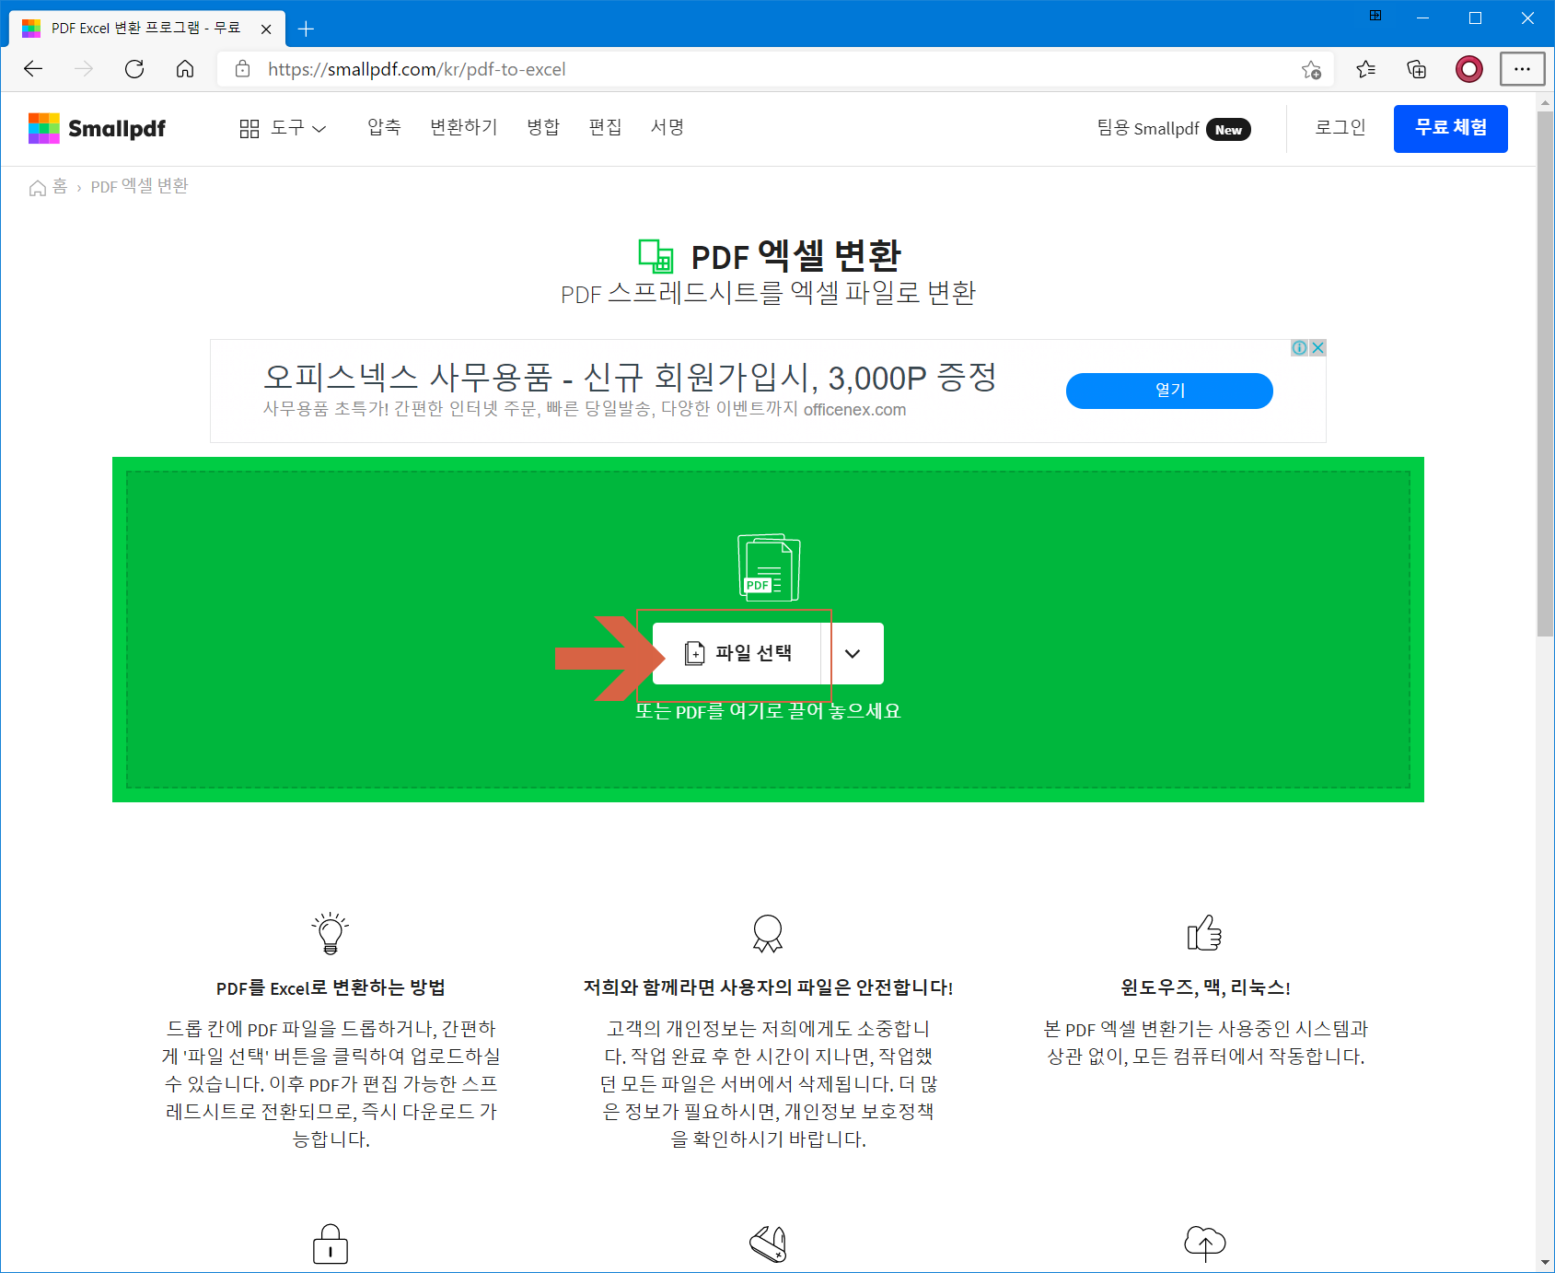Screen dimensions: 1555x1273
Task: Open the 병합 menu item
Action: pyautogui.click(x=543, y=127)
